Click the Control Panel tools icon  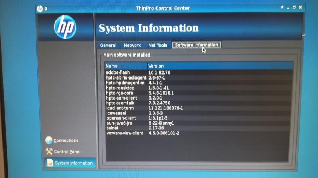tap(49, 151)
